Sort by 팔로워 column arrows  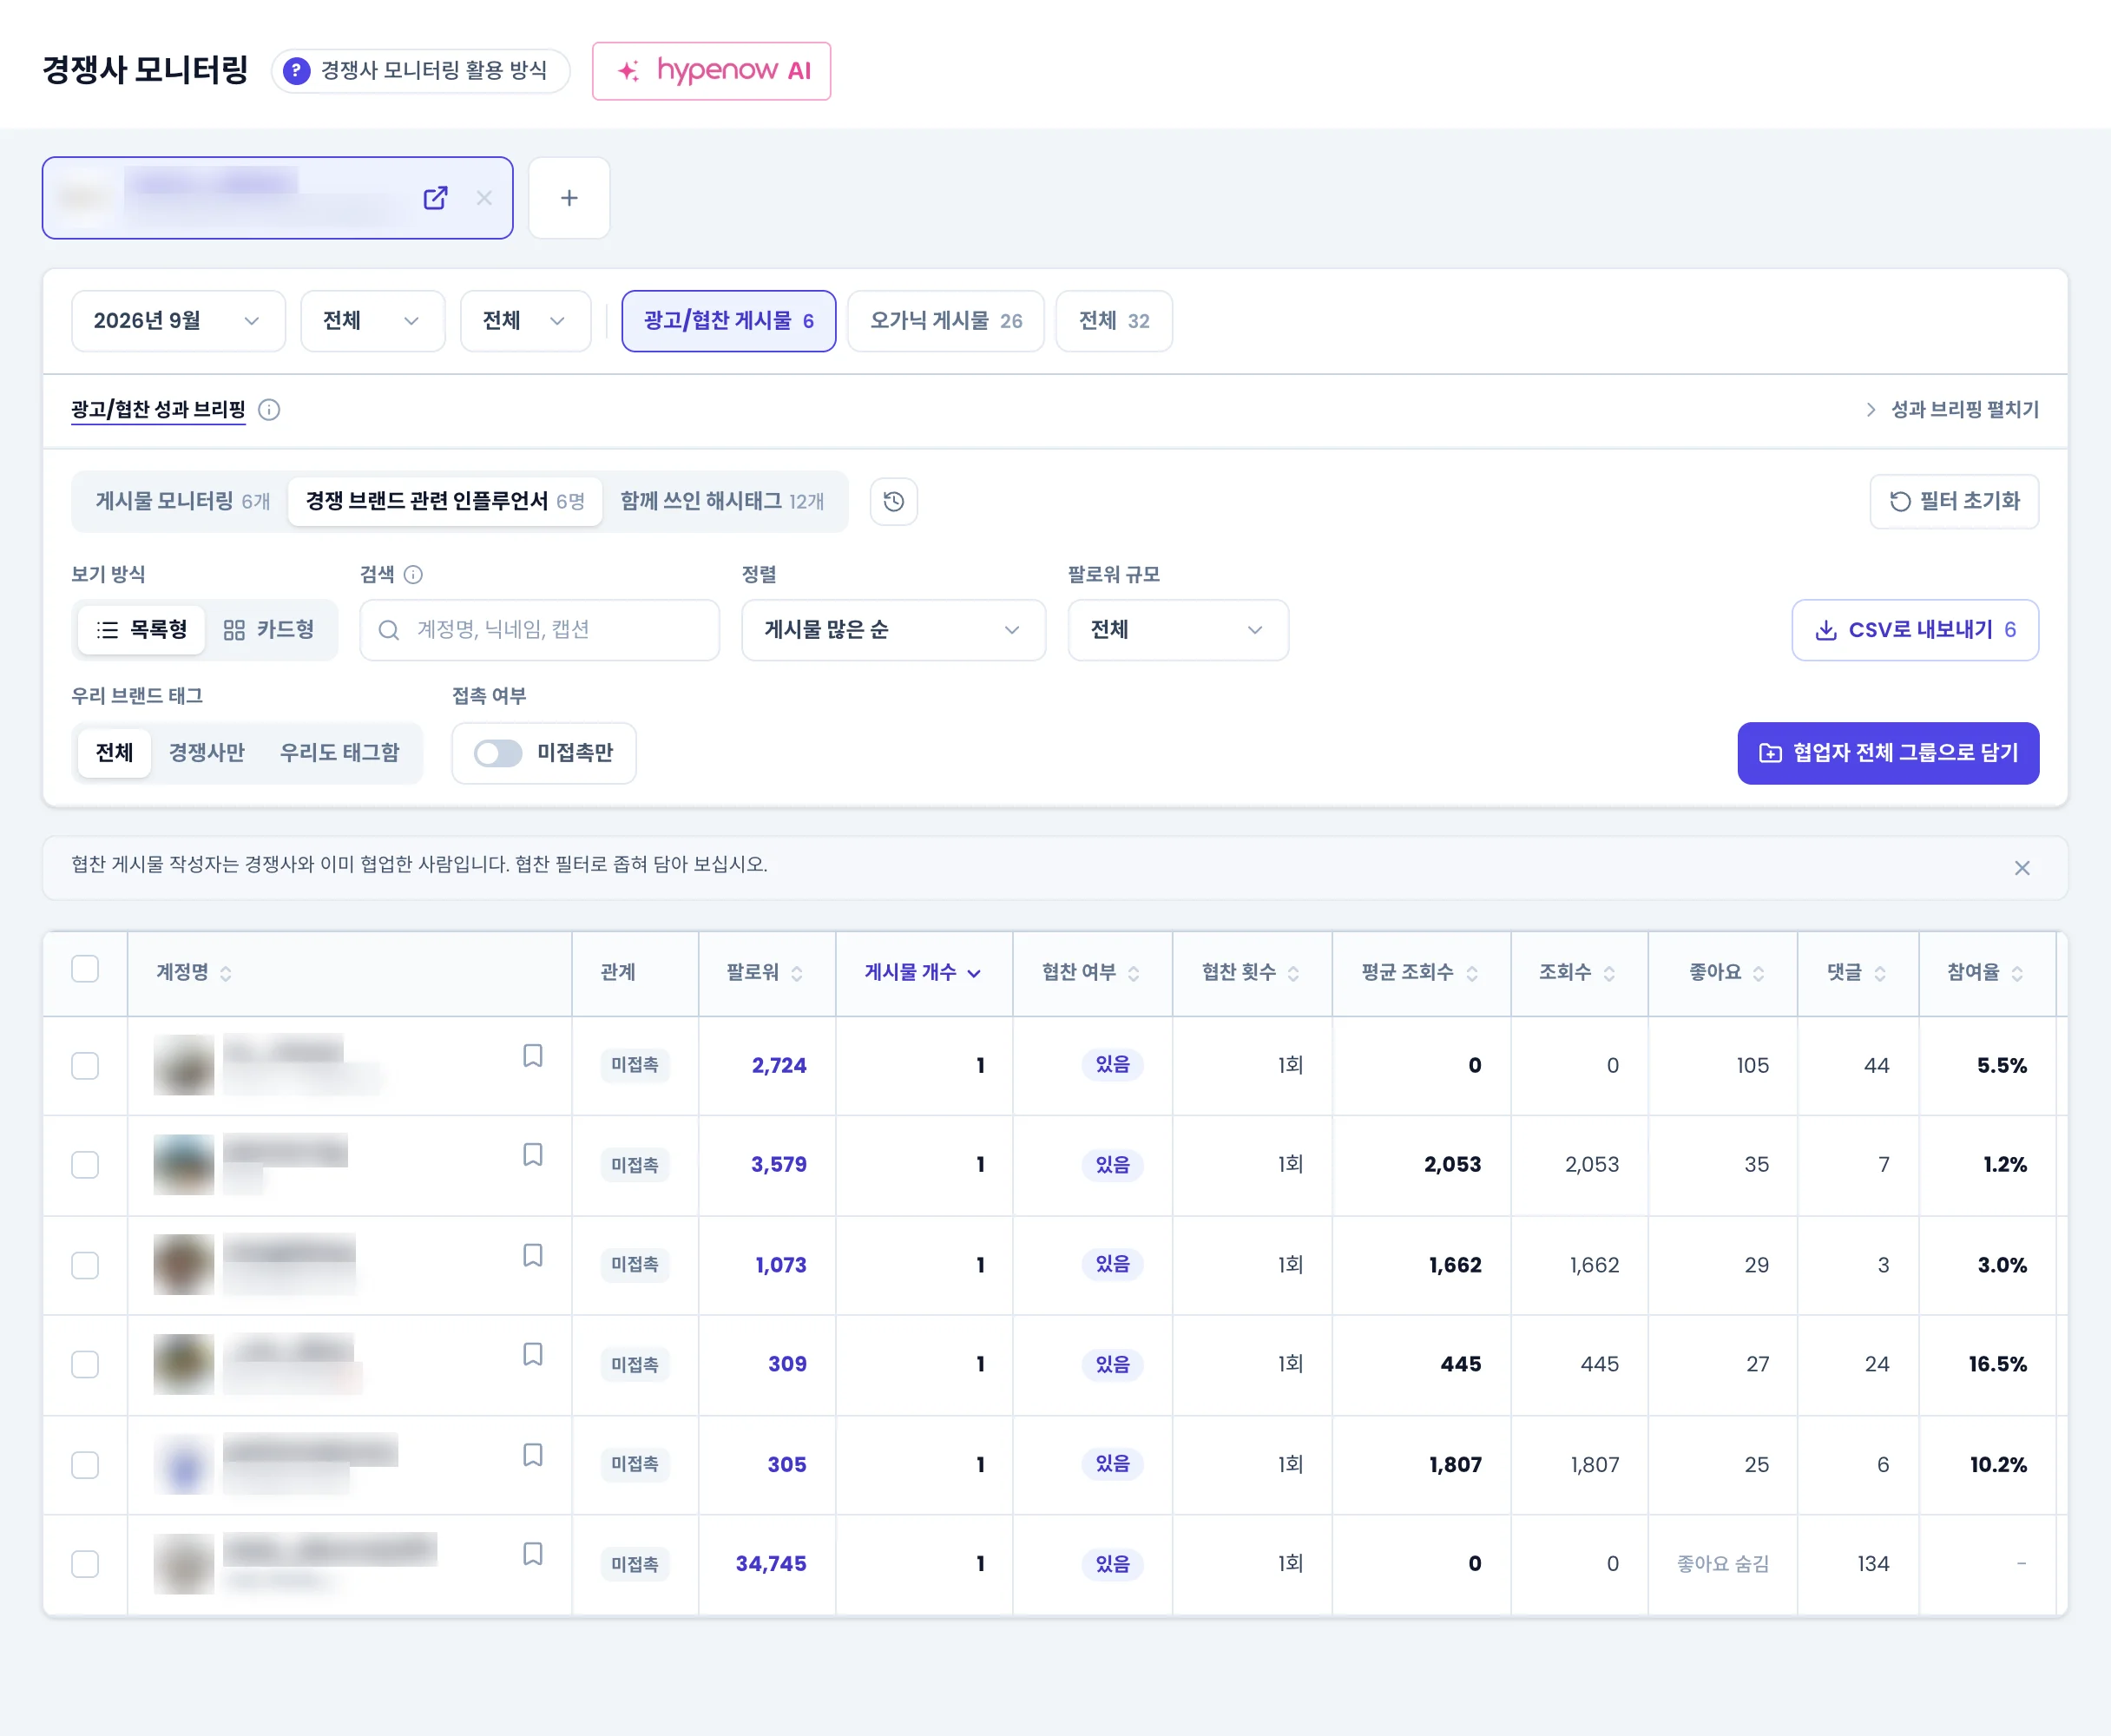click(x=797, y=974)
